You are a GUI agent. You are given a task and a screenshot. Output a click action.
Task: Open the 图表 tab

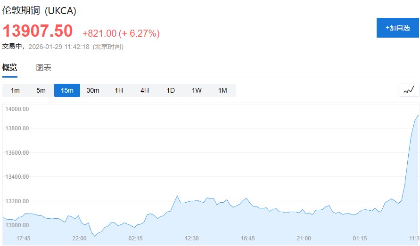[x=44, y=68]
